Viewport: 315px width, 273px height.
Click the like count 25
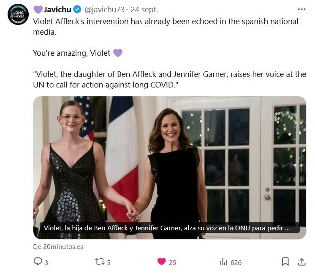(172, 262)
